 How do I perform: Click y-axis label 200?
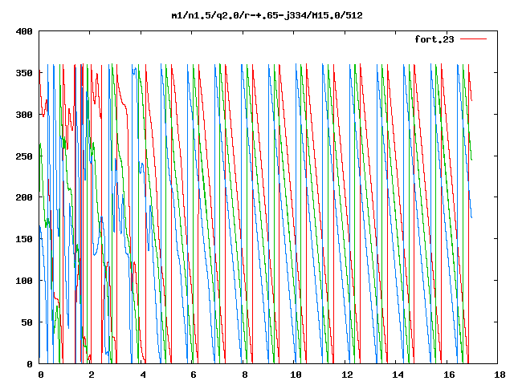24,197
